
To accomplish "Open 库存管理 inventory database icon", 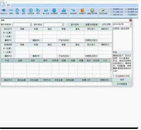I will click(x=54, y=11).
